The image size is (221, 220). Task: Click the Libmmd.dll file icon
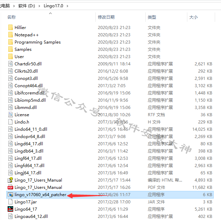point(10,108)
